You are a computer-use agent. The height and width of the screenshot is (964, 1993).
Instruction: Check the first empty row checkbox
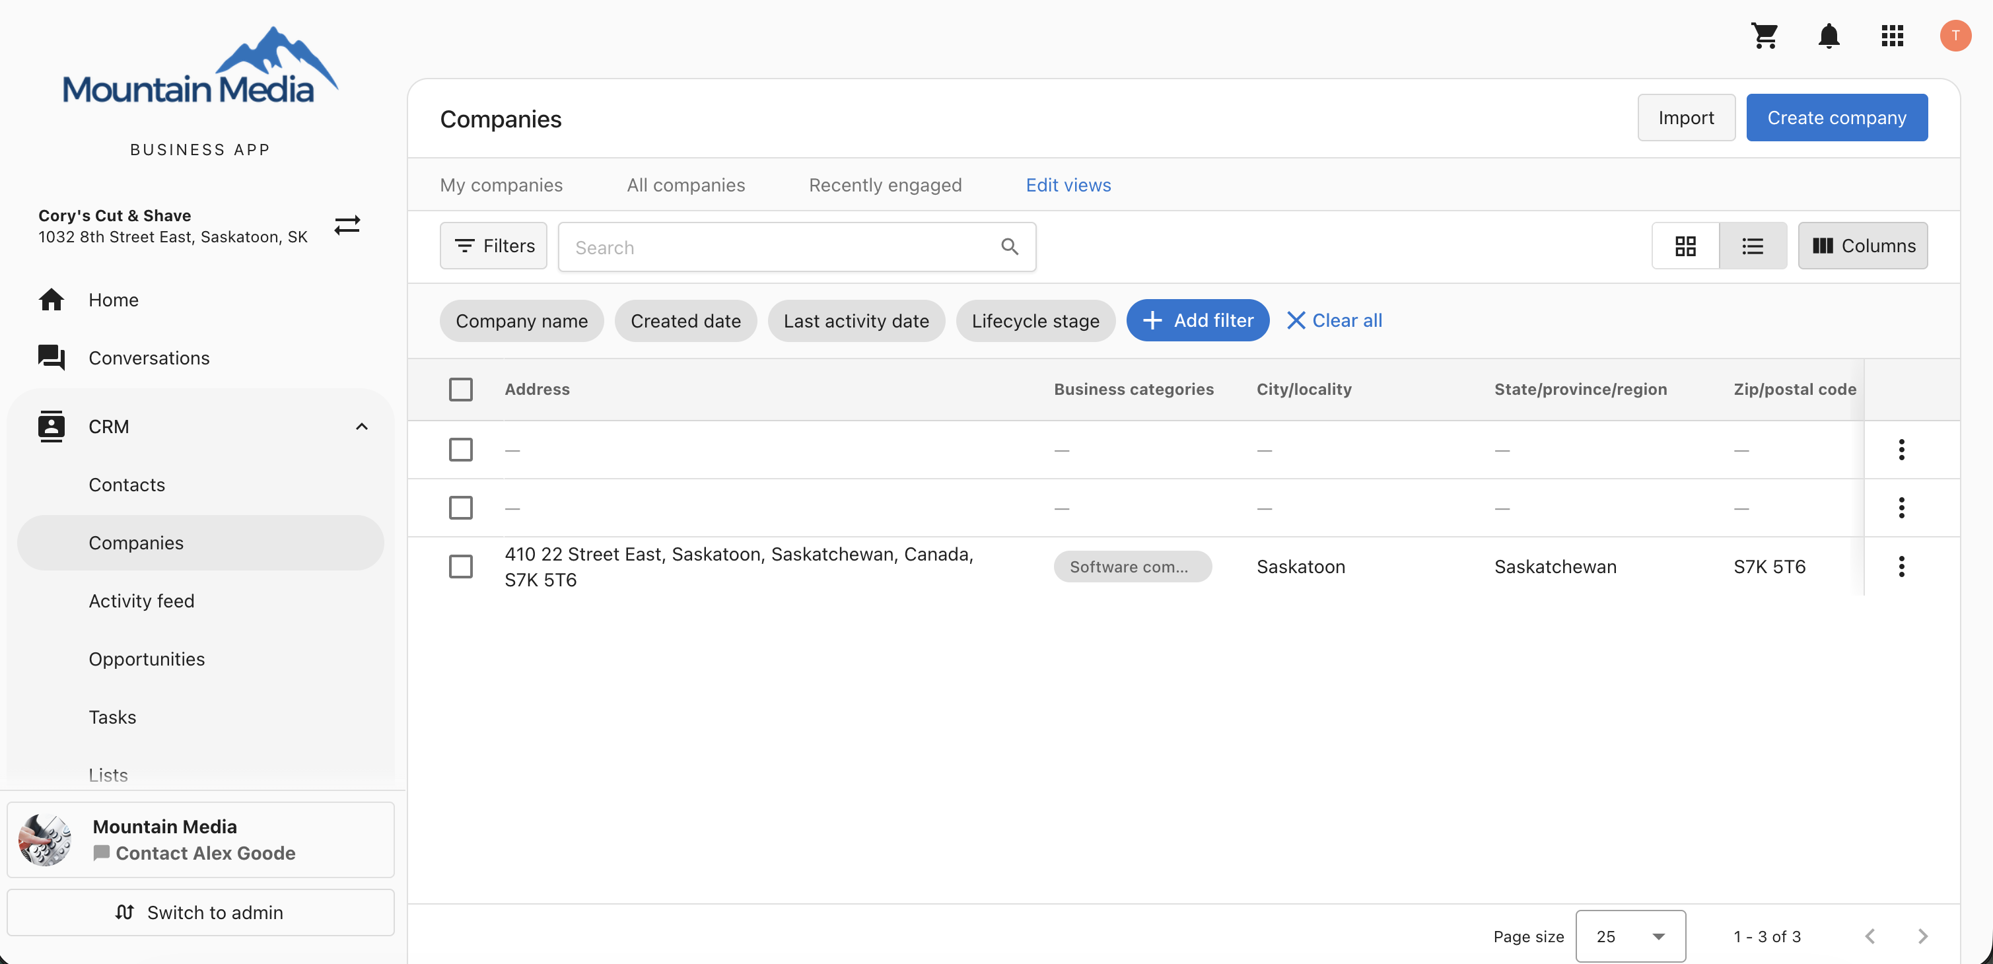click(x=460, y=450)
